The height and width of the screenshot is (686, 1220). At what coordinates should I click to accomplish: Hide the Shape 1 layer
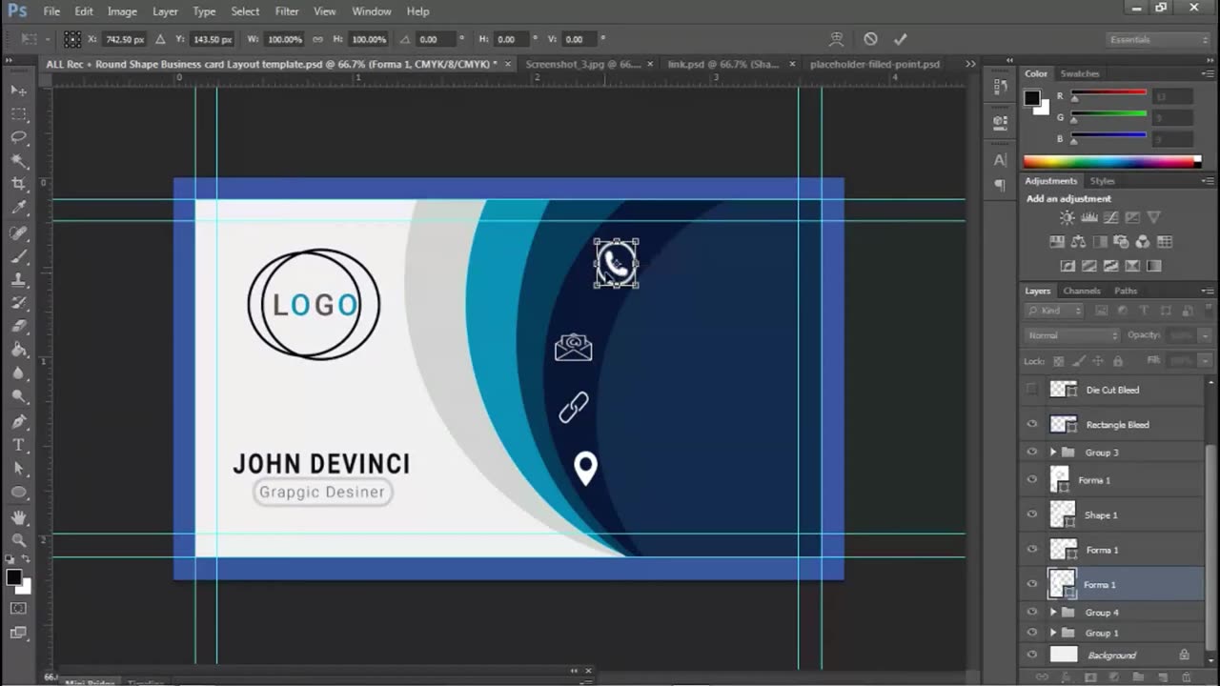coord(1031,514)
